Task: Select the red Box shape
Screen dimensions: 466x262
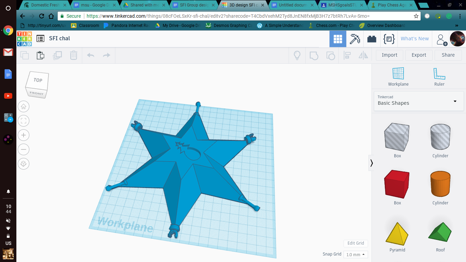Action: [397, 185]
